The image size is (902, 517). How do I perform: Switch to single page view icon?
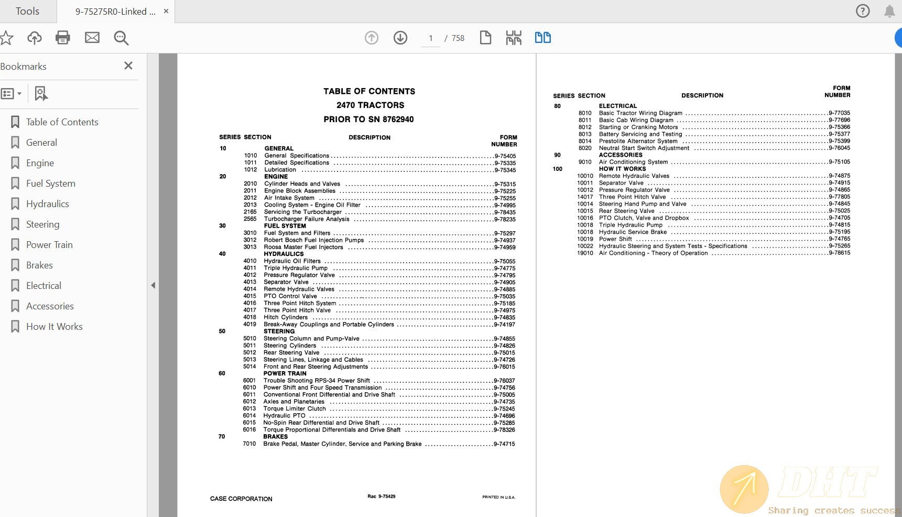coord(485,38)
